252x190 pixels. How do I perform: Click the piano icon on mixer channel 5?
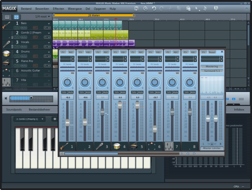coord(133,146)
